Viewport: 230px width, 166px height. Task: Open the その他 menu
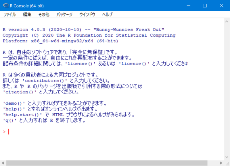tap(44, 15)
